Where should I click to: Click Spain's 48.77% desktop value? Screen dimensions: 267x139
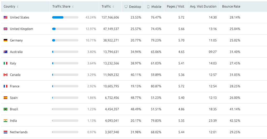136,98
